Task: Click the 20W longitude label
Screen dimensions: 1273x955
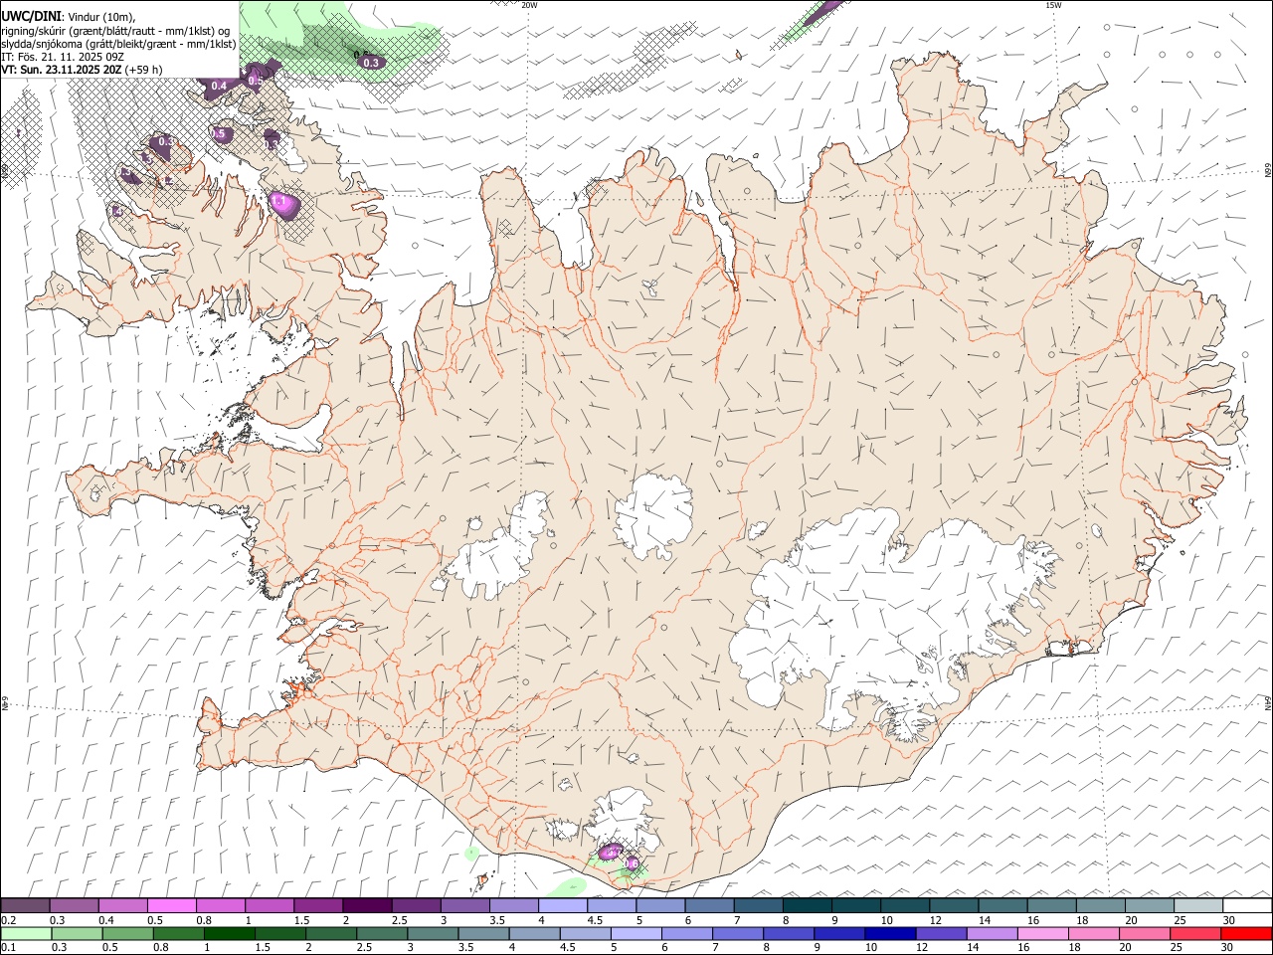Action: point(529,5)
